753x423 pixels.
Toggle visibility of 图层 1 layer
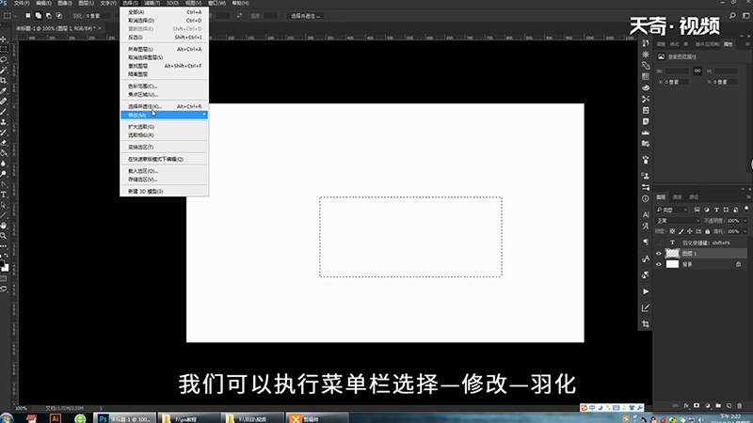(659, 253)
